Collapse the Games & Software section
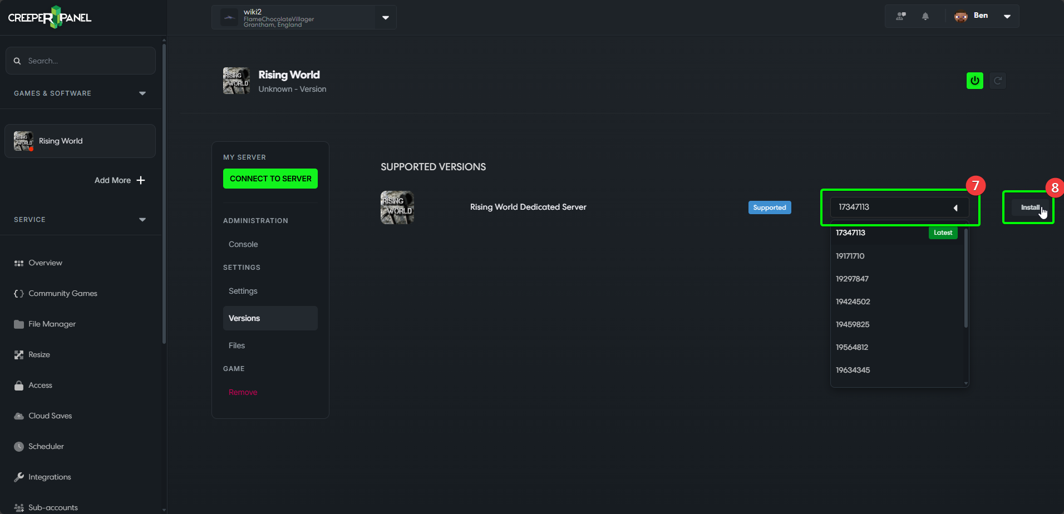 click(142, 93)
